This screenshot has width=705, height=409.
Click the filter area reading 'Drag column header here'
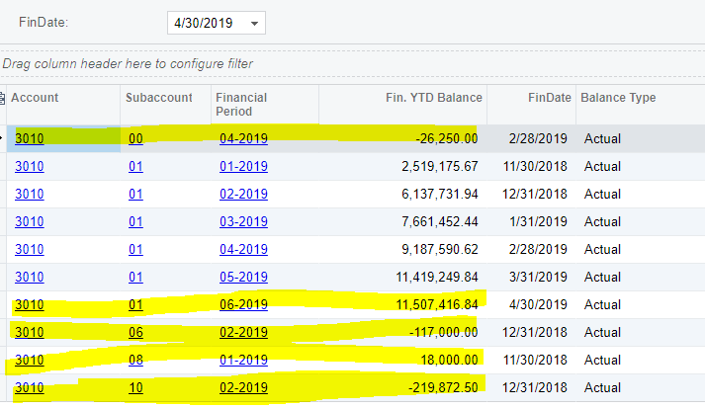coord(128,64)
